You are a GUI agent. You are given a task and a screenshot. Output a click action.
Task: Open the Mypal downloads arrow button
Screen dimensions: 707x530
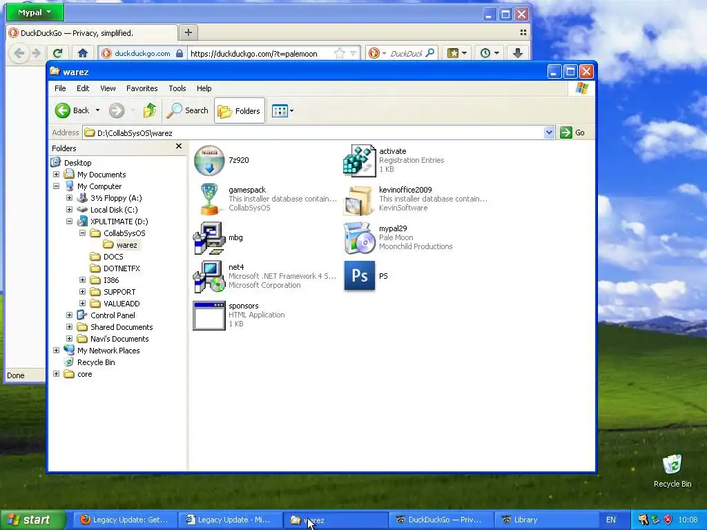(x=518, y=53)
